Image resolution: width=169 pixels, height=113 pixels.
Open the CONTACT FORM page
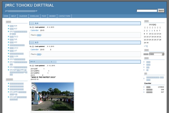click(64, 16)
